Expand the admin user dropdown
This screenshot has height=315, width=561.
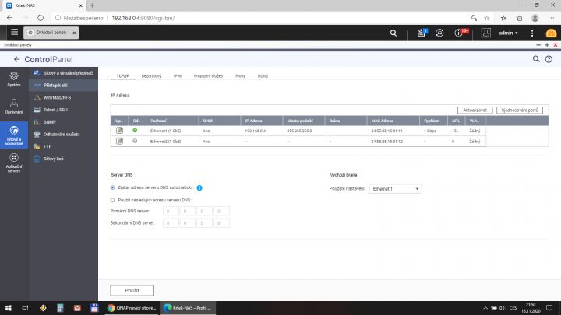coord(508,33)
